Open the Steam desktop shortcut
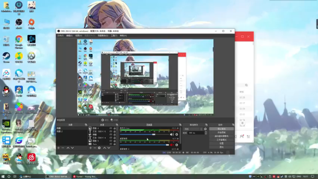 (6, 57)
